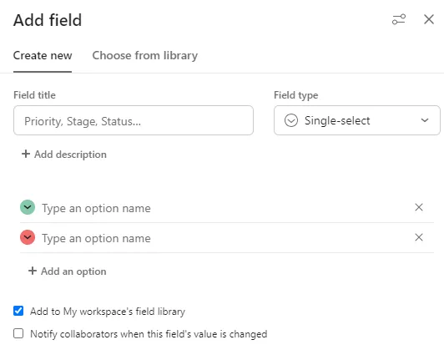Click Add an option
The image size is (444, 355).
[x=68, y=271]
